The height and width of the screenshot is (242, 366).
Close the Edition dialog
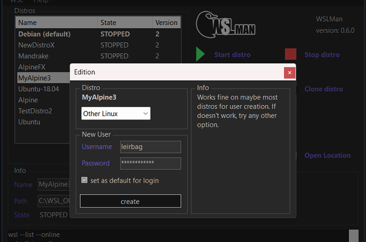pos(289,72)
